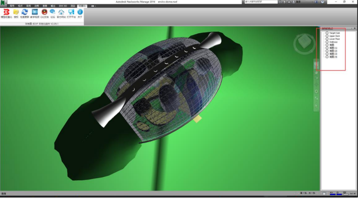Viewport: 358px width, 198px height.
Task: Open the 视点 Viewpoint ribbon tab
Action: coord(20,6)
